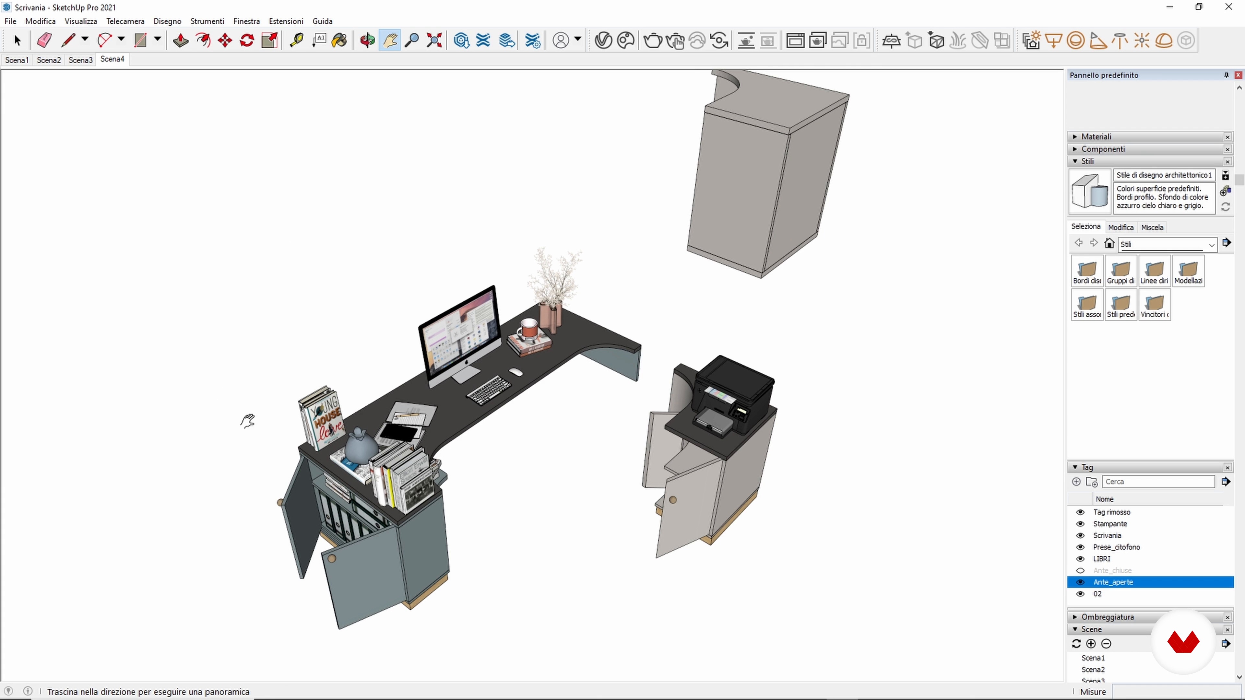1245x700 pixels.
Task: Select the Arc tool
Action: (x=104, y=41)
